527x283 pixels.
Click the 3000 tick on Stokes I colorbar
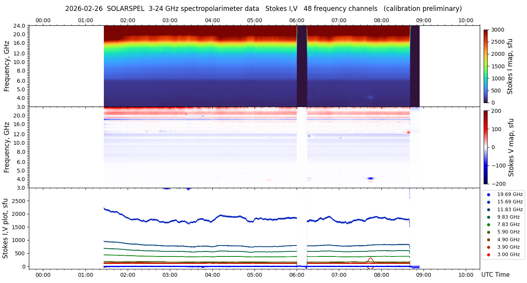pos(497,30)
